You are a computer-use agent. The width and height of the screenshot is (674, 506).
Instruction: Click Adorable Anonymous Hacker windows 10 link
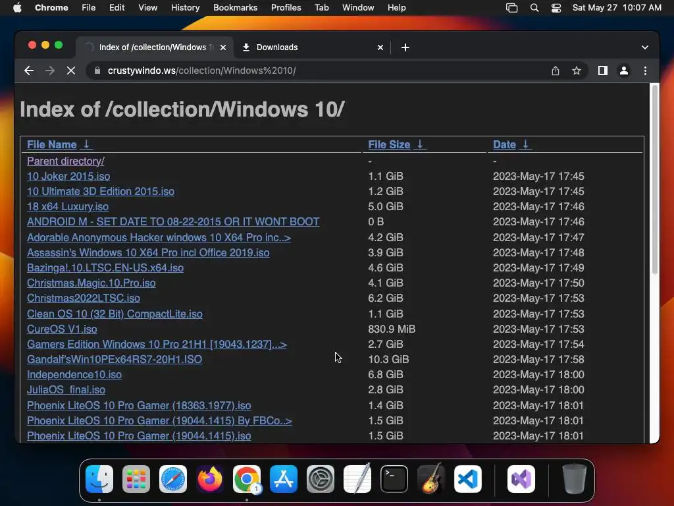[159, 237]
